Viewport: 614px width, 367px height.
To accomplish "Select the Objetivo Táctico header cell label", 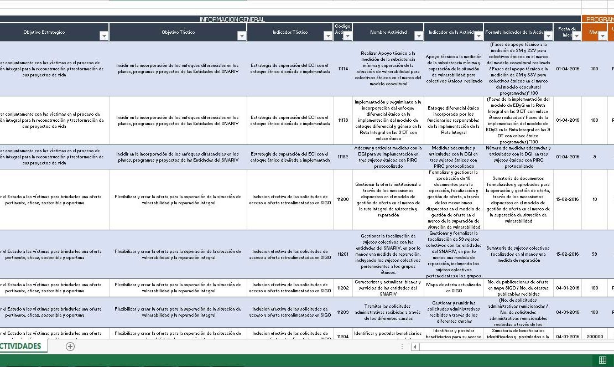I will click(x=178, y=32).
